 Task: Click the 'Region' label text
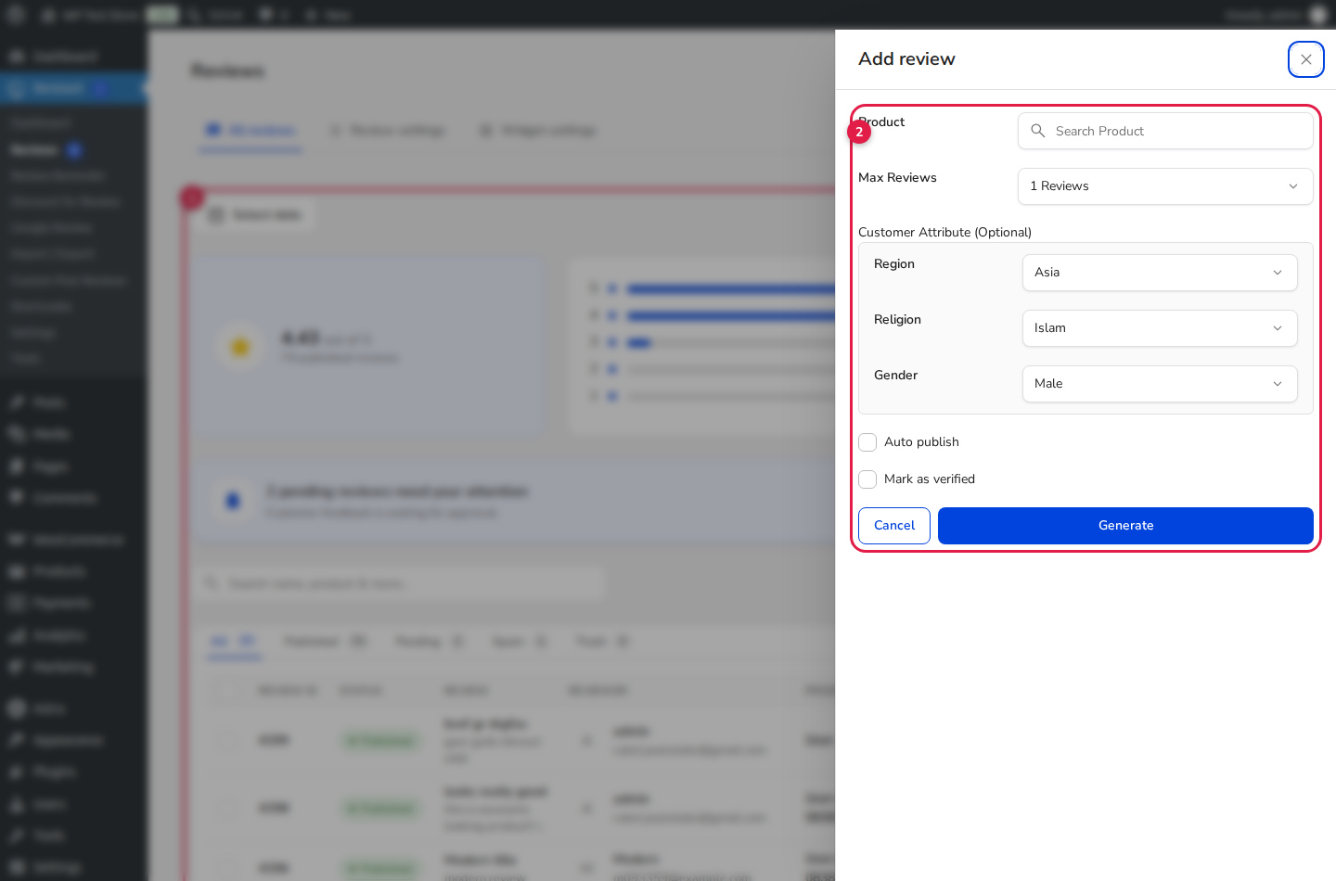pyautogui.click(x=894, y=264)
